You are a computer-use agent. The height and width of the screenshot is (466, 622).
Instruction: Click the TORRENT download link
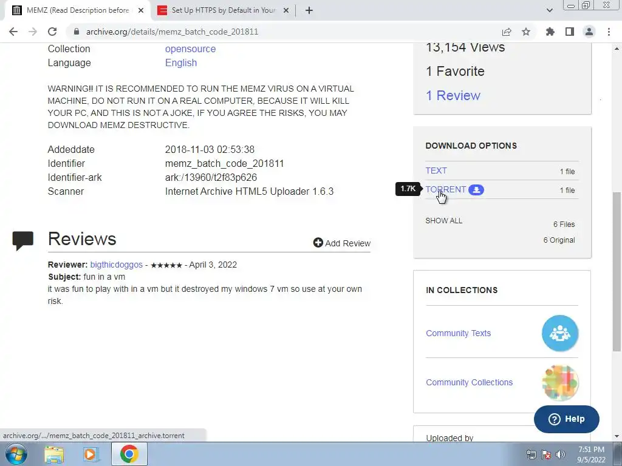tap(445, 189)
